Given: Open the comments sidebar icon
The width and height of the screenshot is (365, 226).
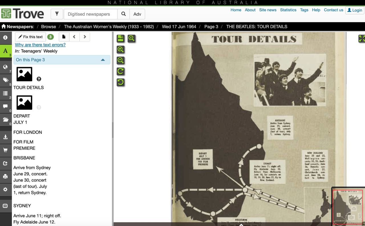Looking at the screenshot, I should coord(5,106).
